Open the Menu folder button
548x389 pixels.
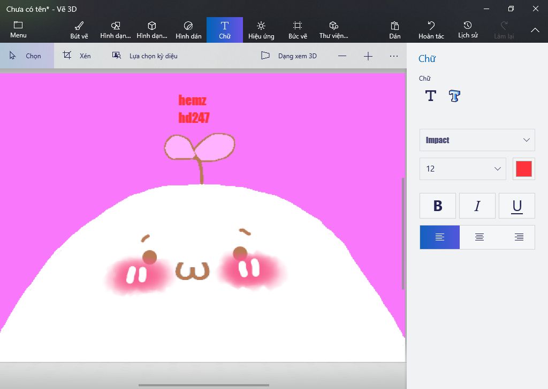tap(18, 30)
